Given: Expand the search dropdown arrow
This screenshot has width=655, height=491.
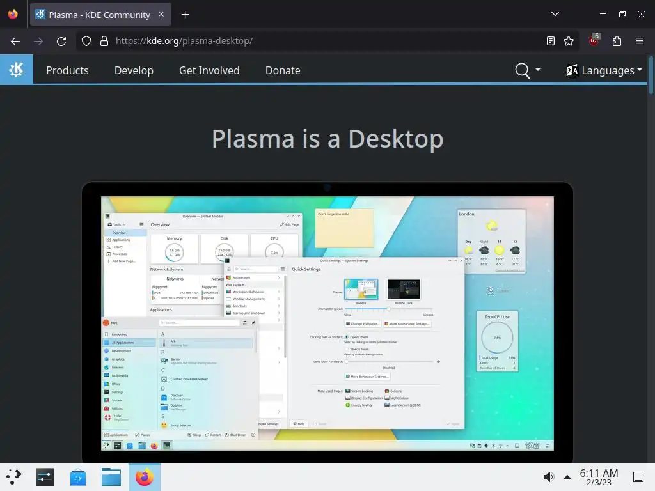Looking at the screenshot, I should pos(537,70).
